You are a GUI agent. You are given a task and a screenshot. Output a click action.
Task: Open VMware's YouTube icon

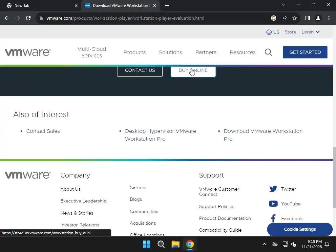[273, 203]
